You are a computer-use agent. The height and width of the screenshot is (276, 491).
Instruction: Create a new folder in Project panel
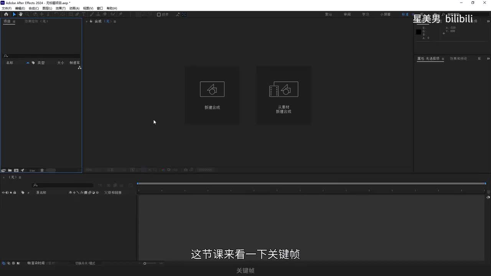click(10, 170)
